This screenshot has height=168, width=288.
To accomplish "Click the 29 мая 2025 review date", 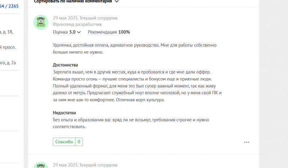I will click(65, 18).
